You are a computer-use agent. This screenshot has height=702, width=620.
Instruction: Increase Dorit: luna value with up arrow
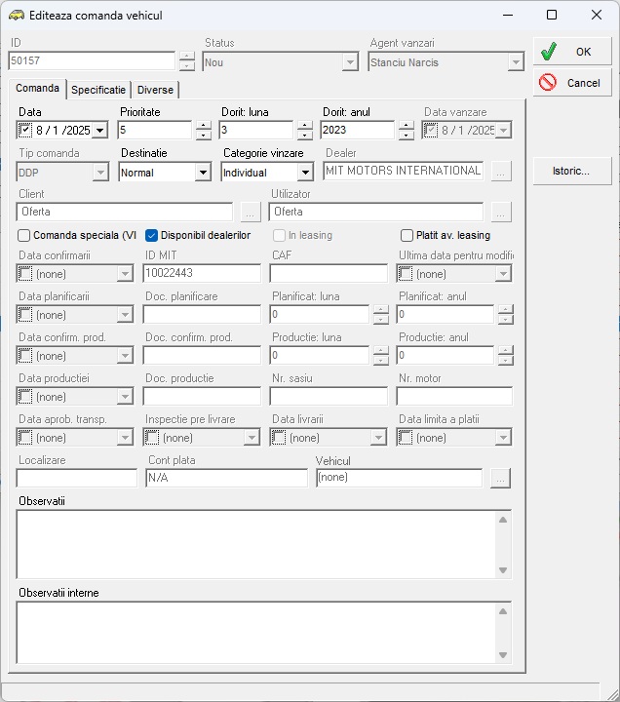(304, 125)
